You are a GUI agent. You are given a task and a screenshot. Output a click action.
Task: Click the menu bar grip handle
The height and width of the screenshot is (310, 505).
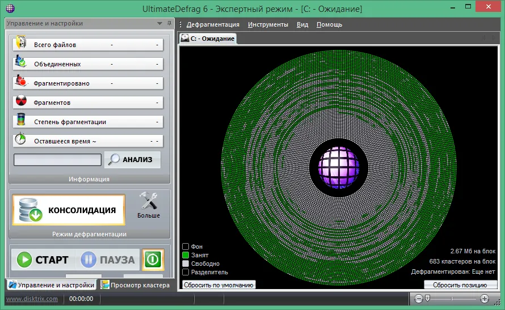tap(180, 24)
